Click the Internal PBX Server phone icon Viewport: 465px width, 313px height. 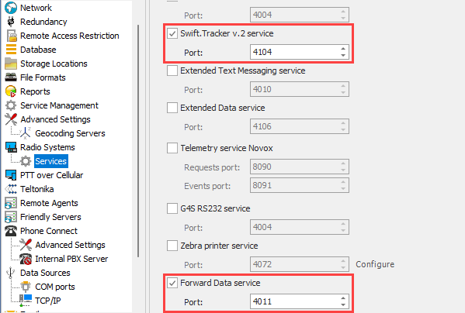26,259
